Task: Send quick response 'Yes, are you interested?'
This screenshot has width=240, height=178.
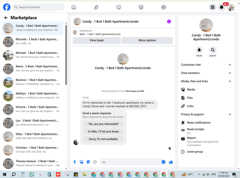Action: pyautogui.click(x=104, y=124)
